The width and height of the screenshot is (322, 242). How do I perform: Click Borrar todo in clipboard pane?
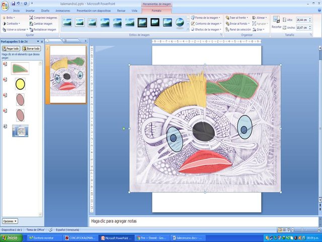click(31, 48)
